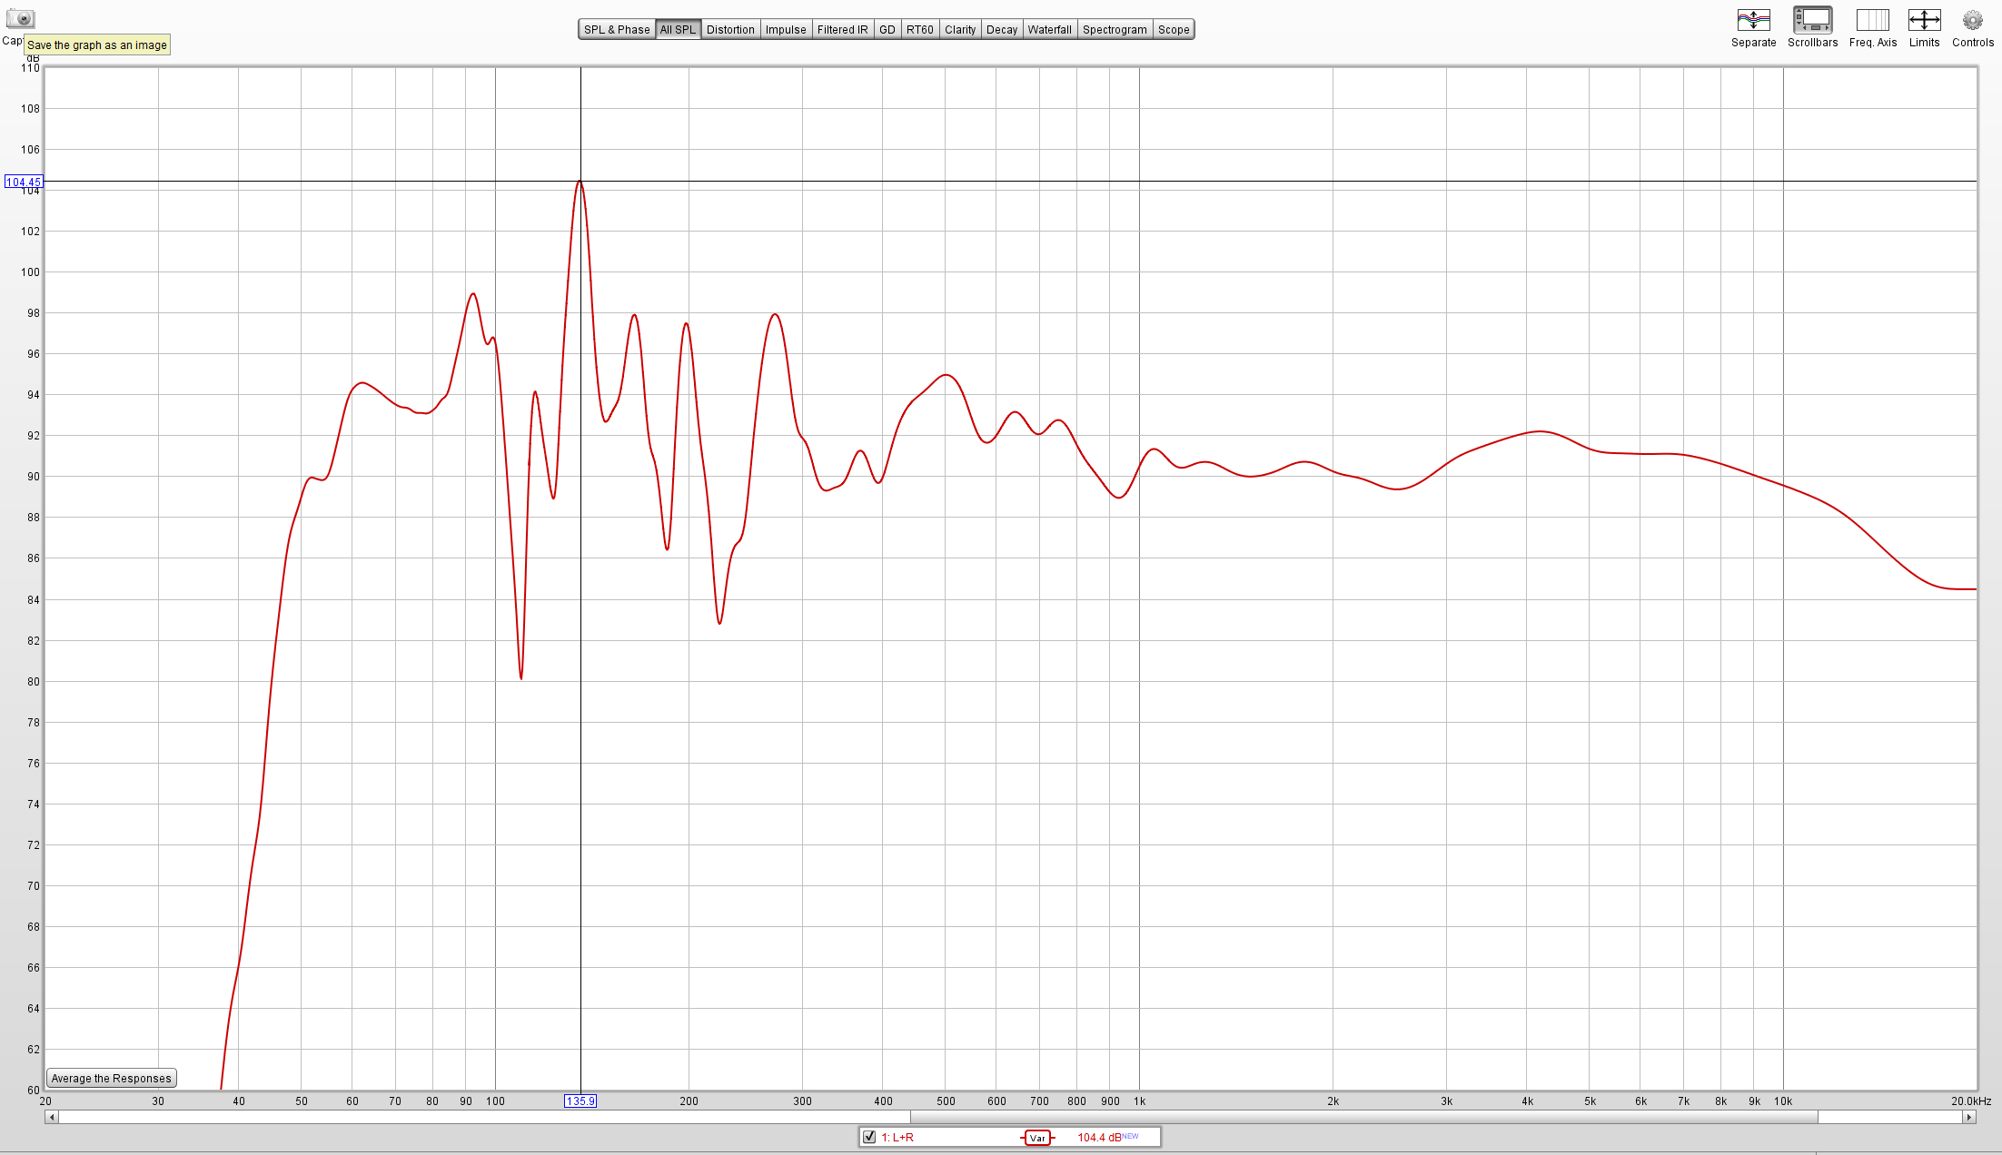
Task: Toggle the Scrollbars icon
Action: pos(1812,20)
